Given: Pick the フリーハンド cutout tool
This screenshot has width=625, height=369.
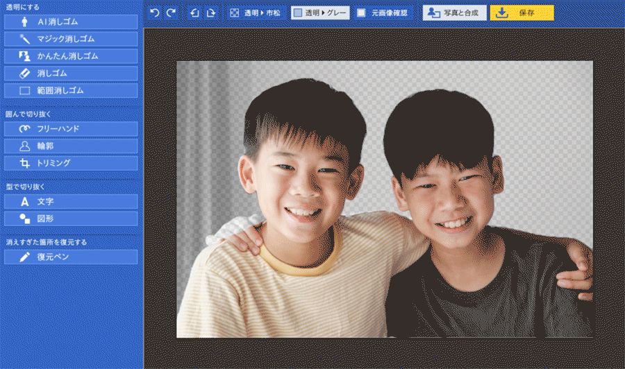Looking at the screenshot, I should pyautogui.click(x=71, y=129).
